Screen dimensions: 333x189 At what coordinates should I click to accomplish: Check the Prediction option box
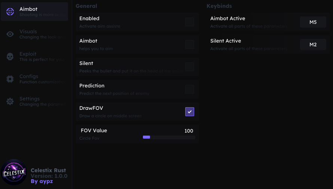pos(190,89)
